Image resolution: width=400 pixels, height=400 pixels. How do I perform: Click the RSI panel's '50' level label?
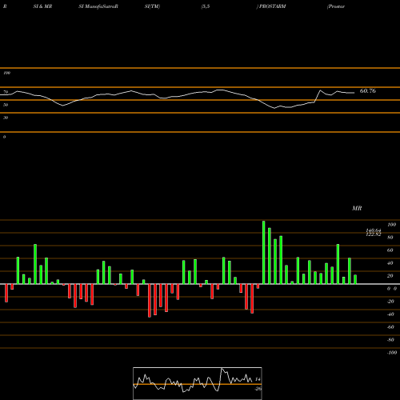(6, 105)
